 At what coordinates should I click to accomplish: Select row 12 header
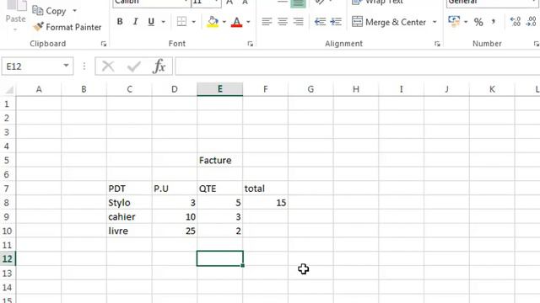pos(7,258)
